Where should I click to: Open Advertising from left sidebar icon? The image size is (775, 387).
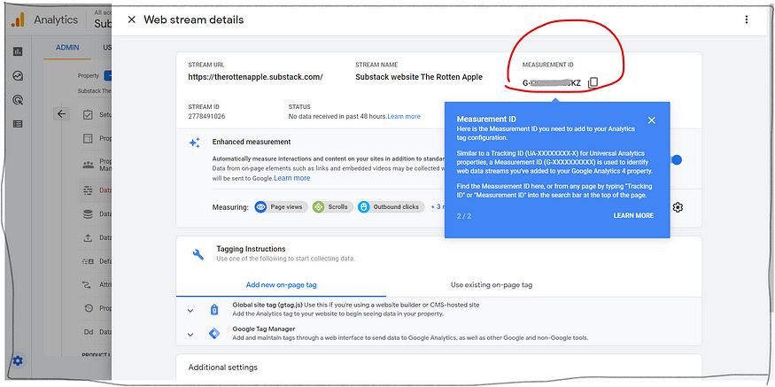click(18, 100)
